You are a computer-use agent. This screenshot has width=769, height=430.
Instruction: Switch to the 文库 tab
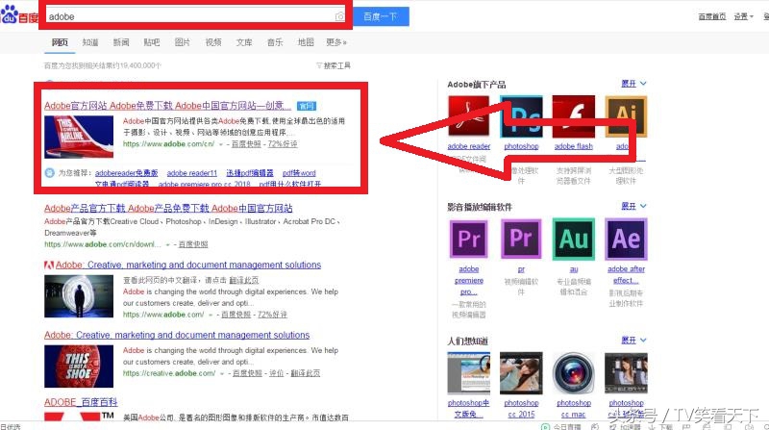coord(244,42)
